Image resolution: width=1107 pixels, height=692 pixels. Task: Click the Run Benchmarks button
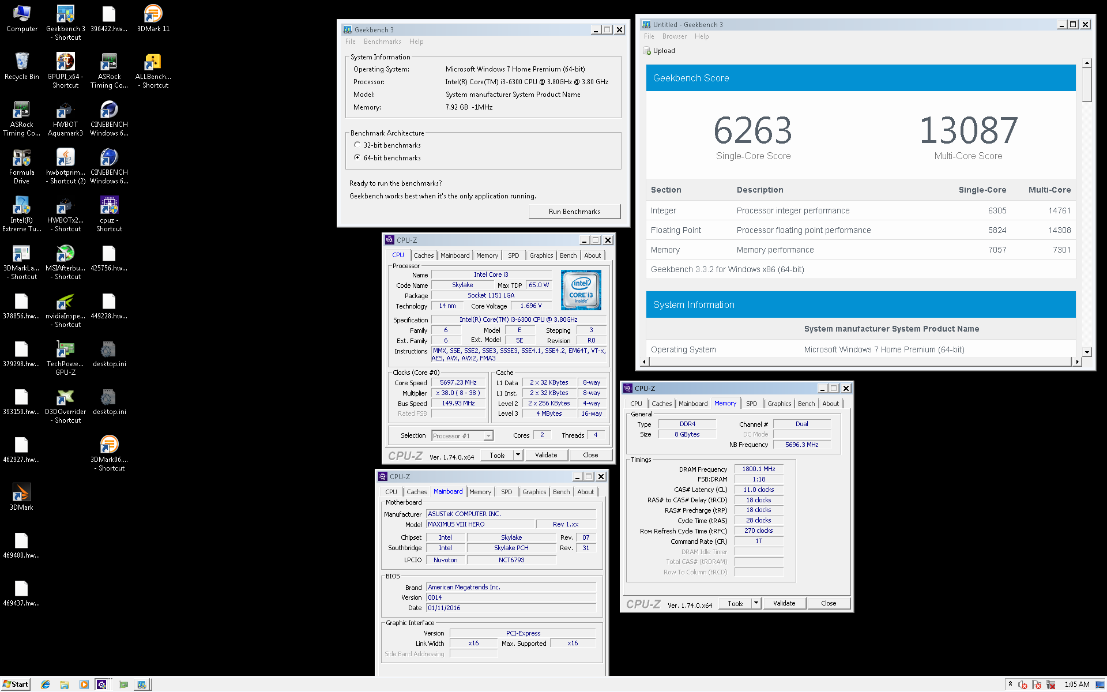[574, 212]
